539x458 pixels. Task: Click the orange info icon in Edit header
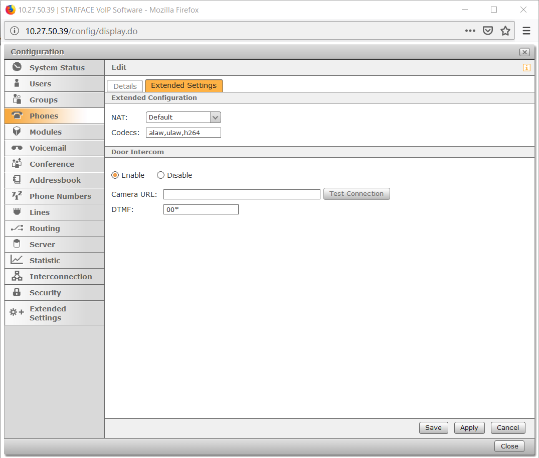pos(526,67)
